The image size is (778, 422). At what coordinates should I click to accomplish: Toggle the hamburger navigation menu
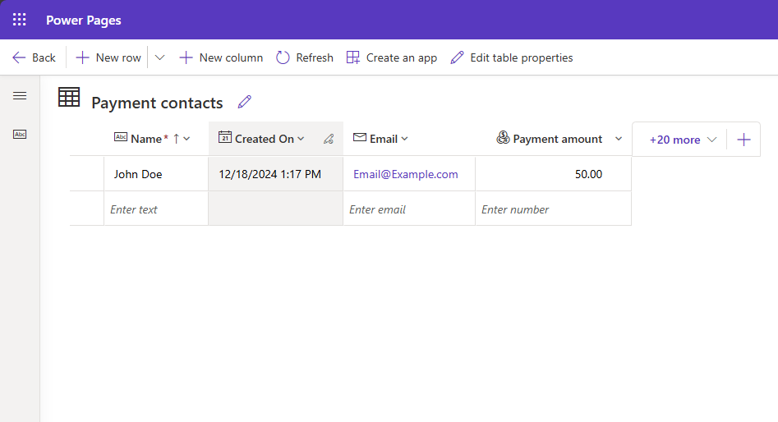tap(20, 96)
